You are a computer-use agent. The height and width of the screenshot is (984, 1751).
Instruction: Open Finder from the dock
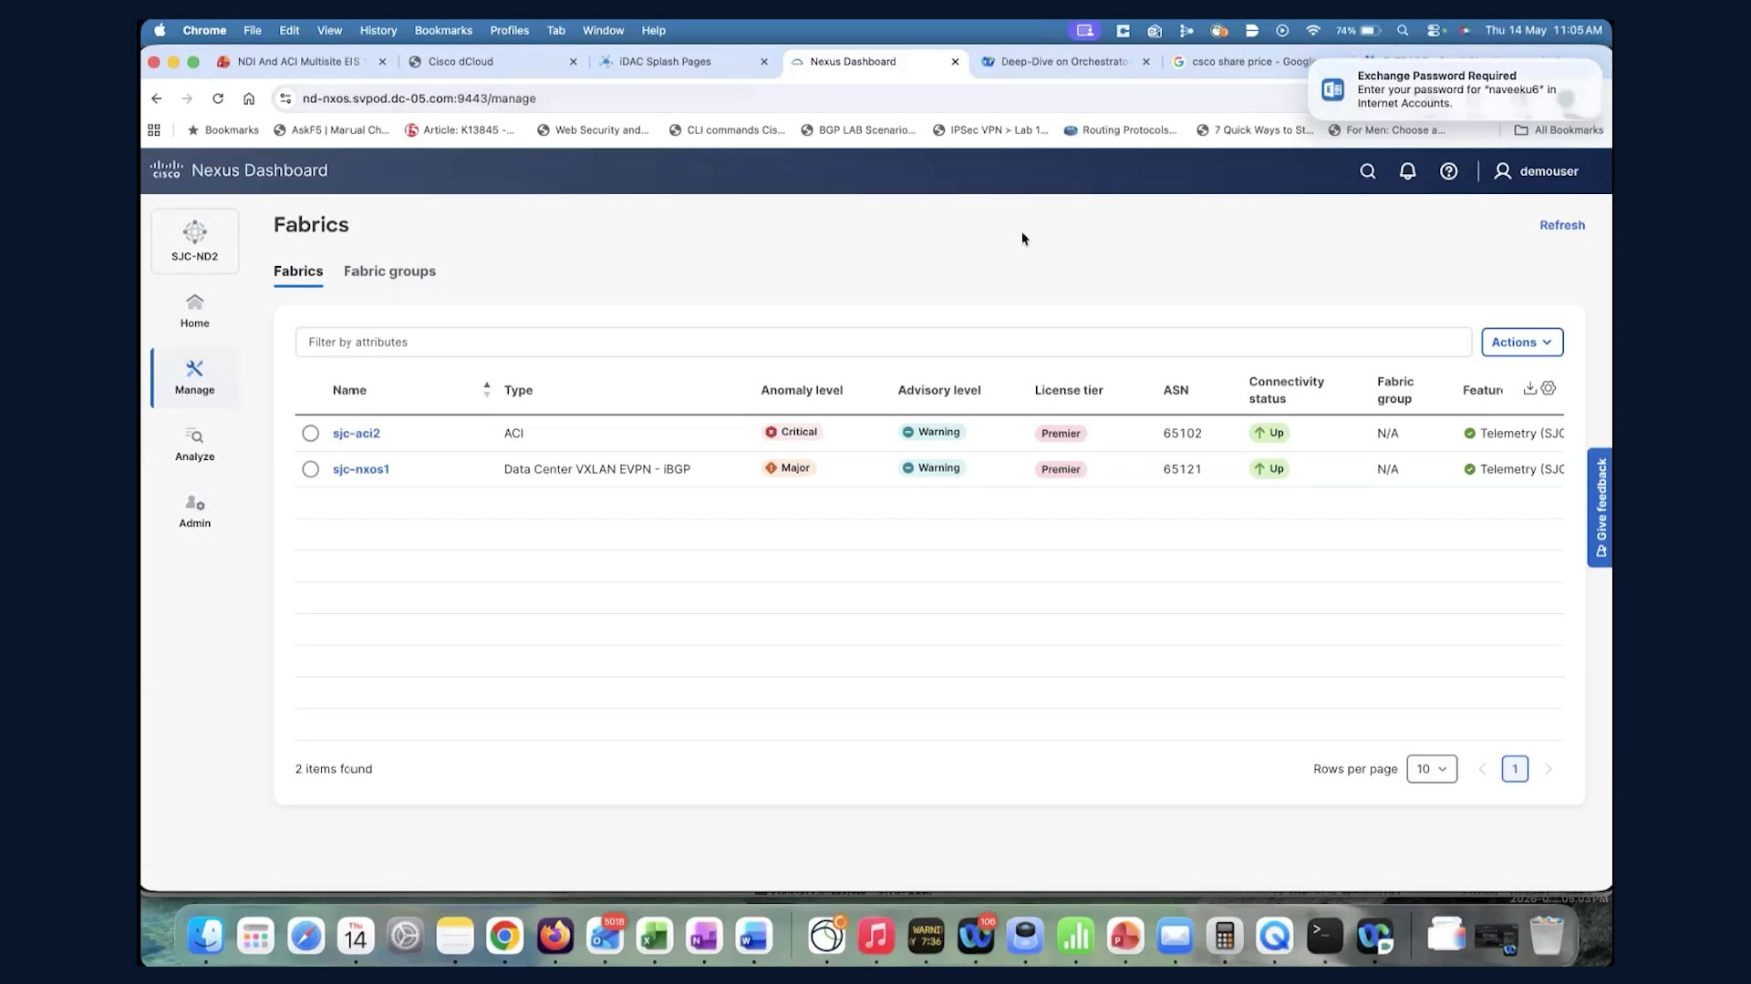coord(206,936)
